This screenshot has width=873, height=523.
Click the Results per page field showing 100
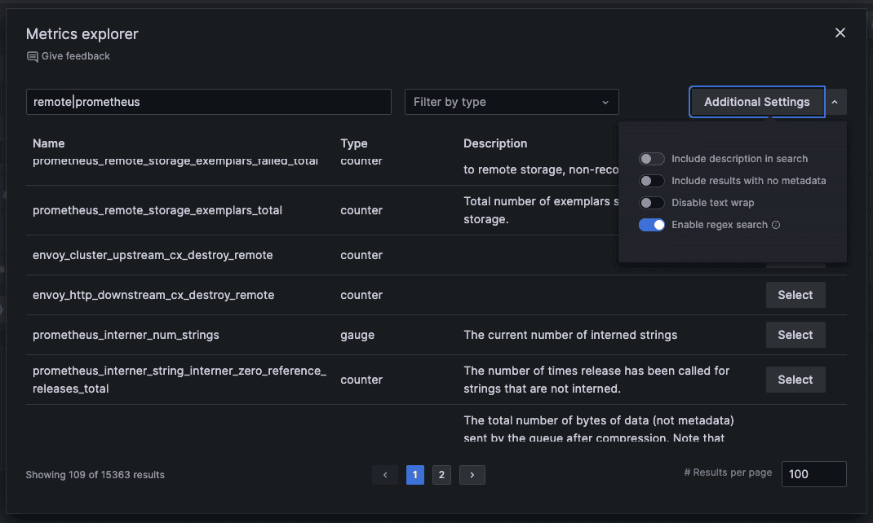tap(813, 473)
